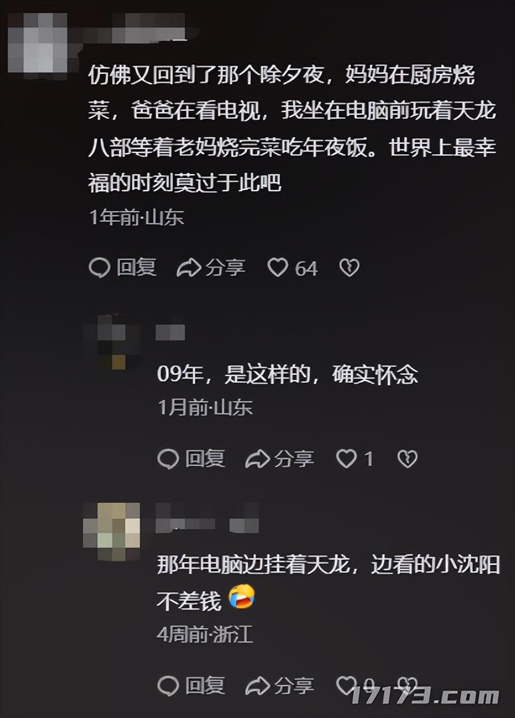Like the Zhejiang comment about 小沈阳

point(347,685)
